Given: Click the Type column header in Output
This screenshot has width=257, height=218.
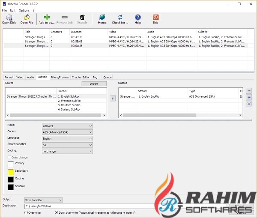Looking at the screenshot, I should pos(213,91).
